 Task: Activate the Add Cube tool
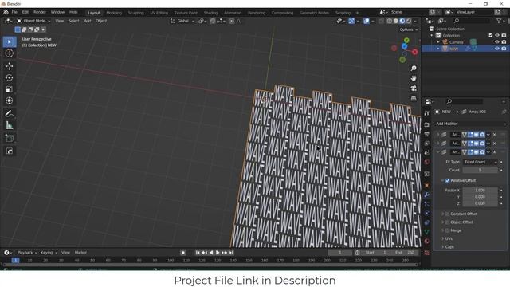pos(9,138)
